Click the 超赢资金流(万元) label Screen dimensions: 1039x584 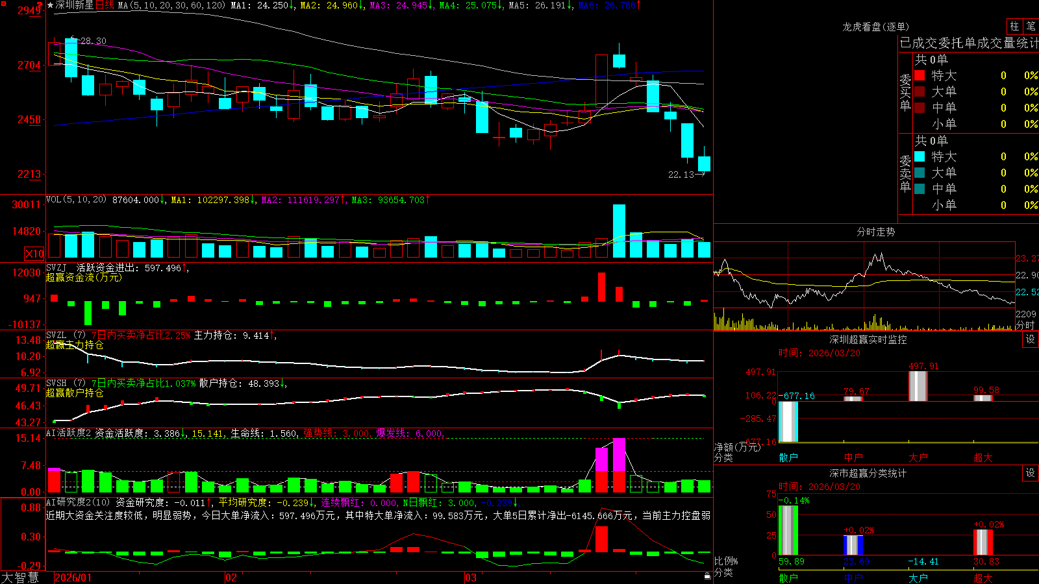84,277
